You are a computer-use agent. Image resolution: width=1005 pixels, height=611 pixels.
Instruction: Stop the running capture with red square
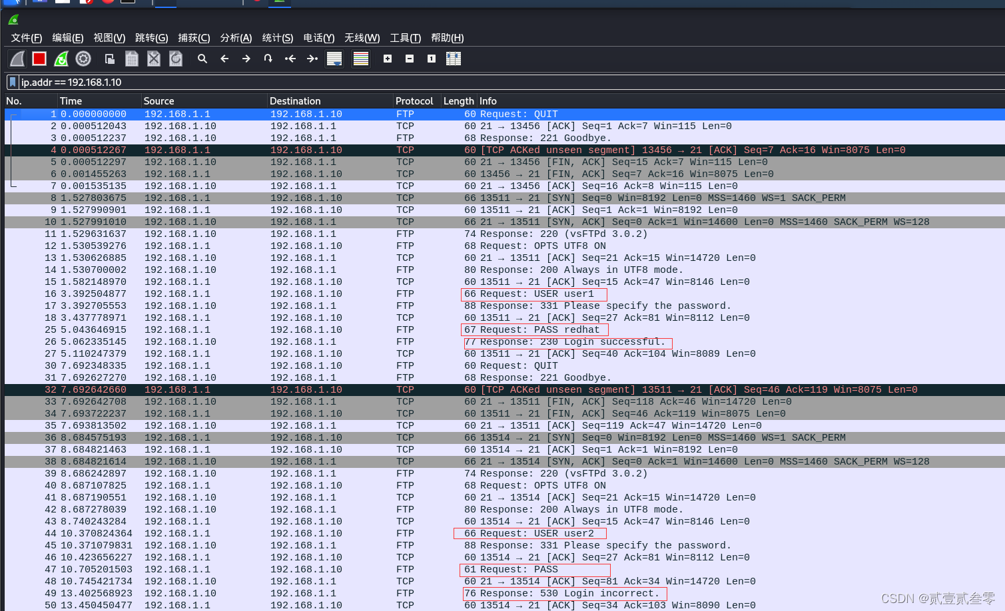pos(39,59)
